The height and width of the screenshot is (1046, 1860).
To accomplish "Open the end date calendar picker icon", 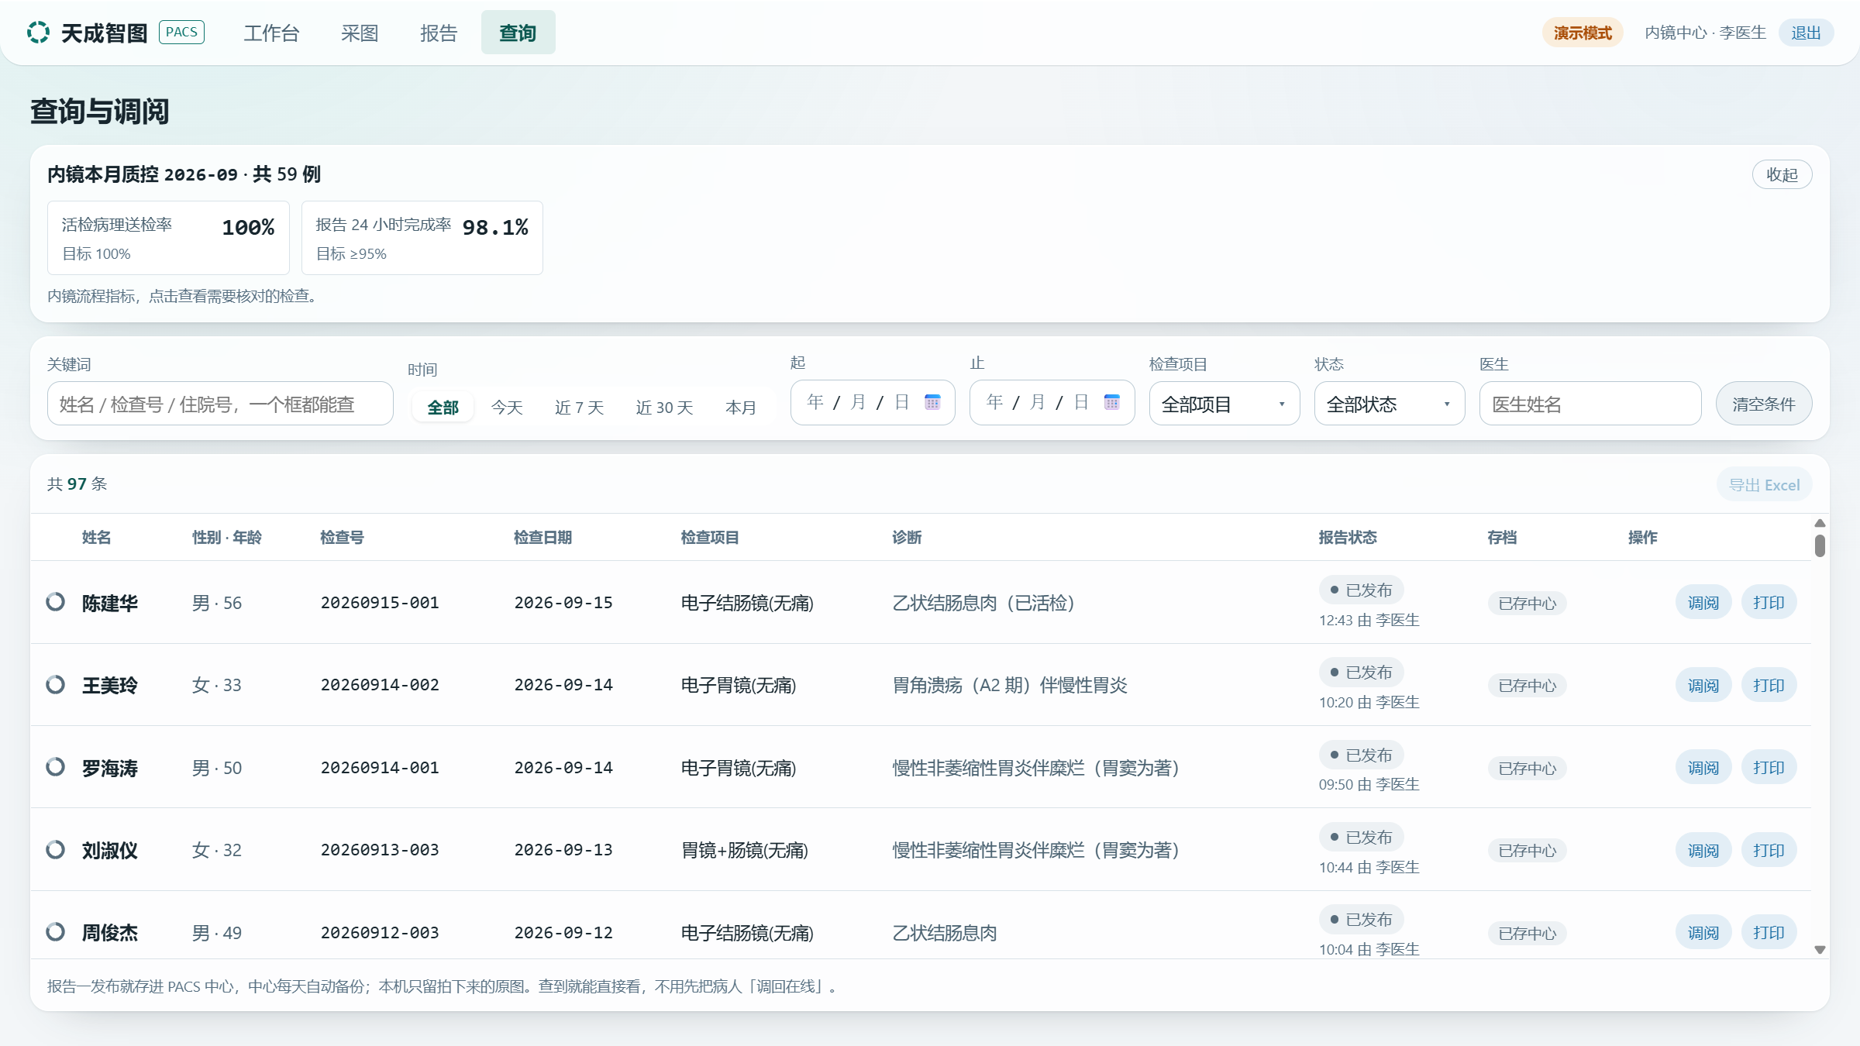I will [1112, 402].
